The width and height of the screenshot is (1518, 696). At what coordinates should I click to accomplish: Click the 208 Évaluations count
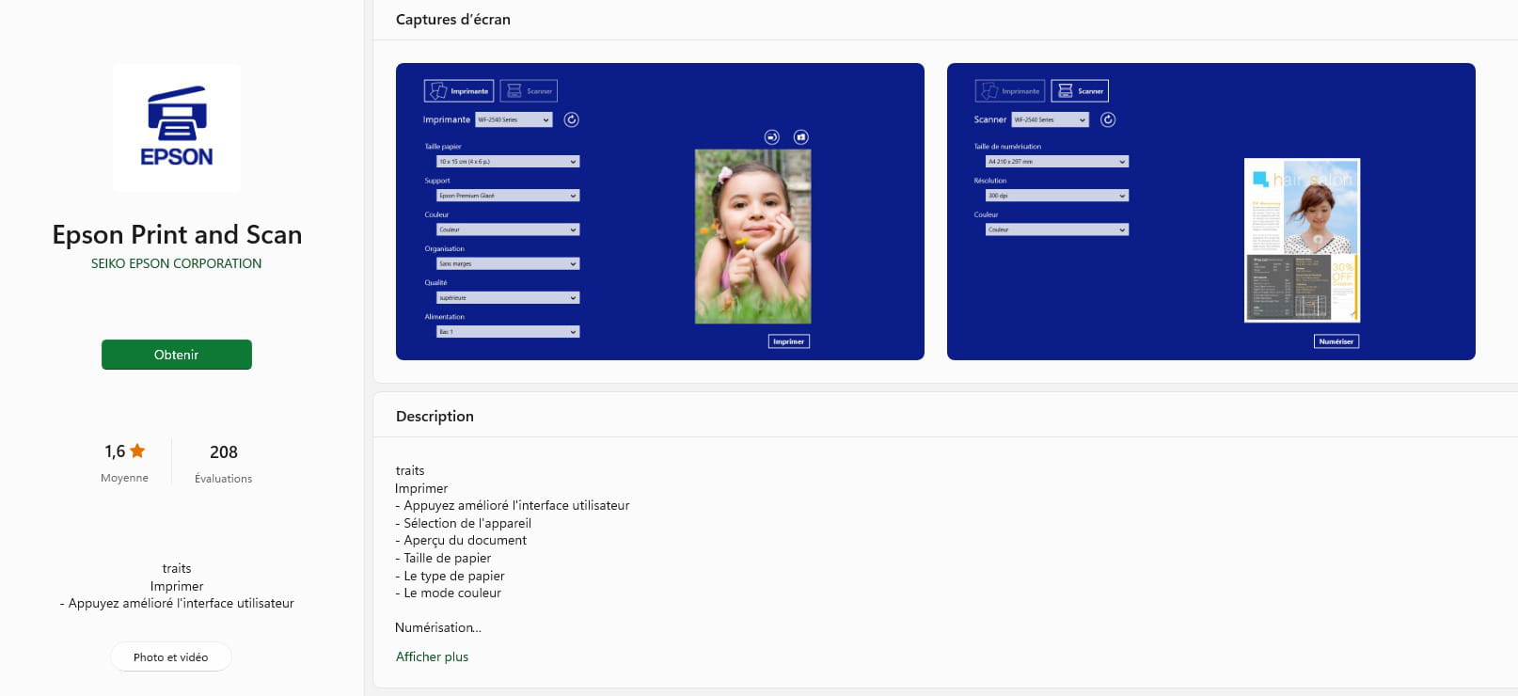224,464
